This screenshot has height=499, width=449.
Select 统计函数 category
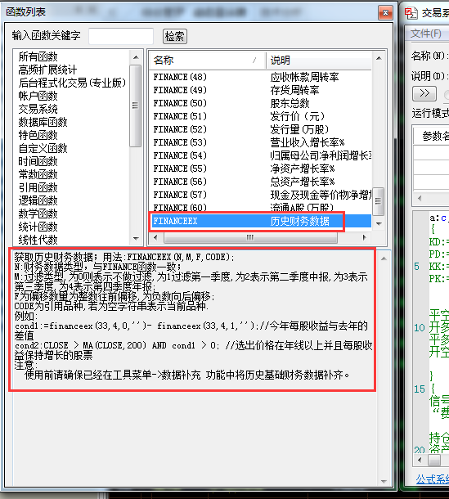coord(38,227)
